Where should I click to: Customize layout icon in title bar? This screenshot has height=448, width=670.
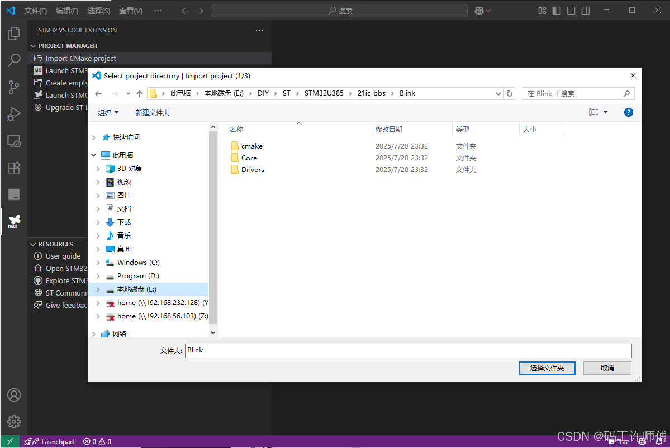(542, 11)
